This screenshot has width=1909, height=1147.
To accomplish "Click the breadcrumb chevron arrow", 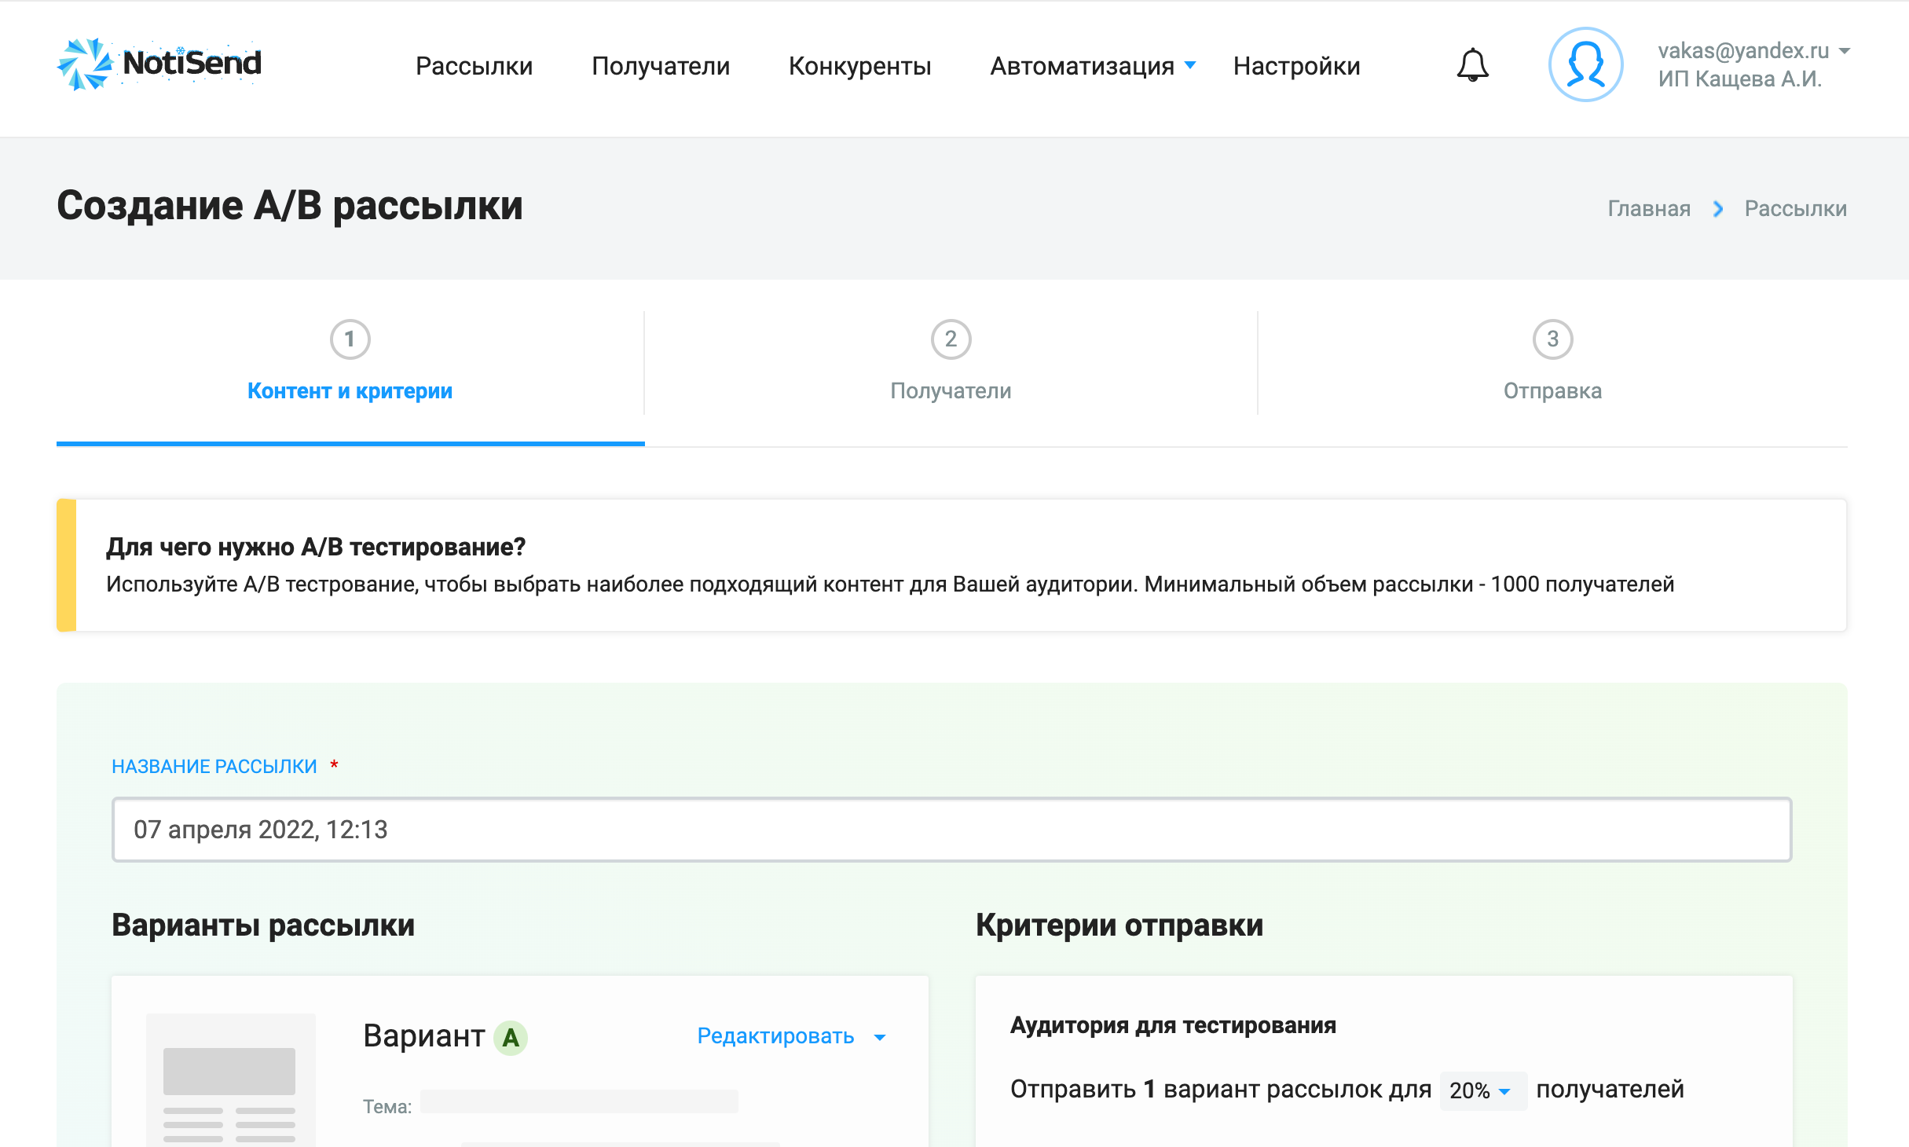I will 1718,209.
